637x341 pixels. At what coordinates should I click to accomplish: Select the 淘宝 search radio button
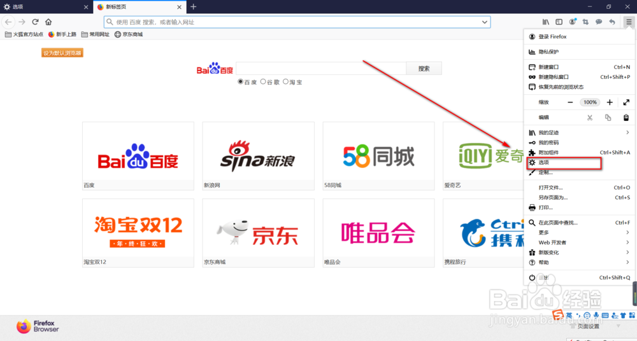[x=285, y=81]
